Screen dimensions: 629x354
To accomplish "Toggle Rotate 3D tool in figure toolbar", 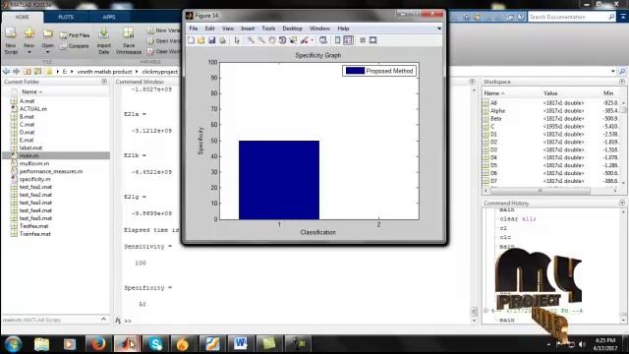I will (x=282, y=40).
